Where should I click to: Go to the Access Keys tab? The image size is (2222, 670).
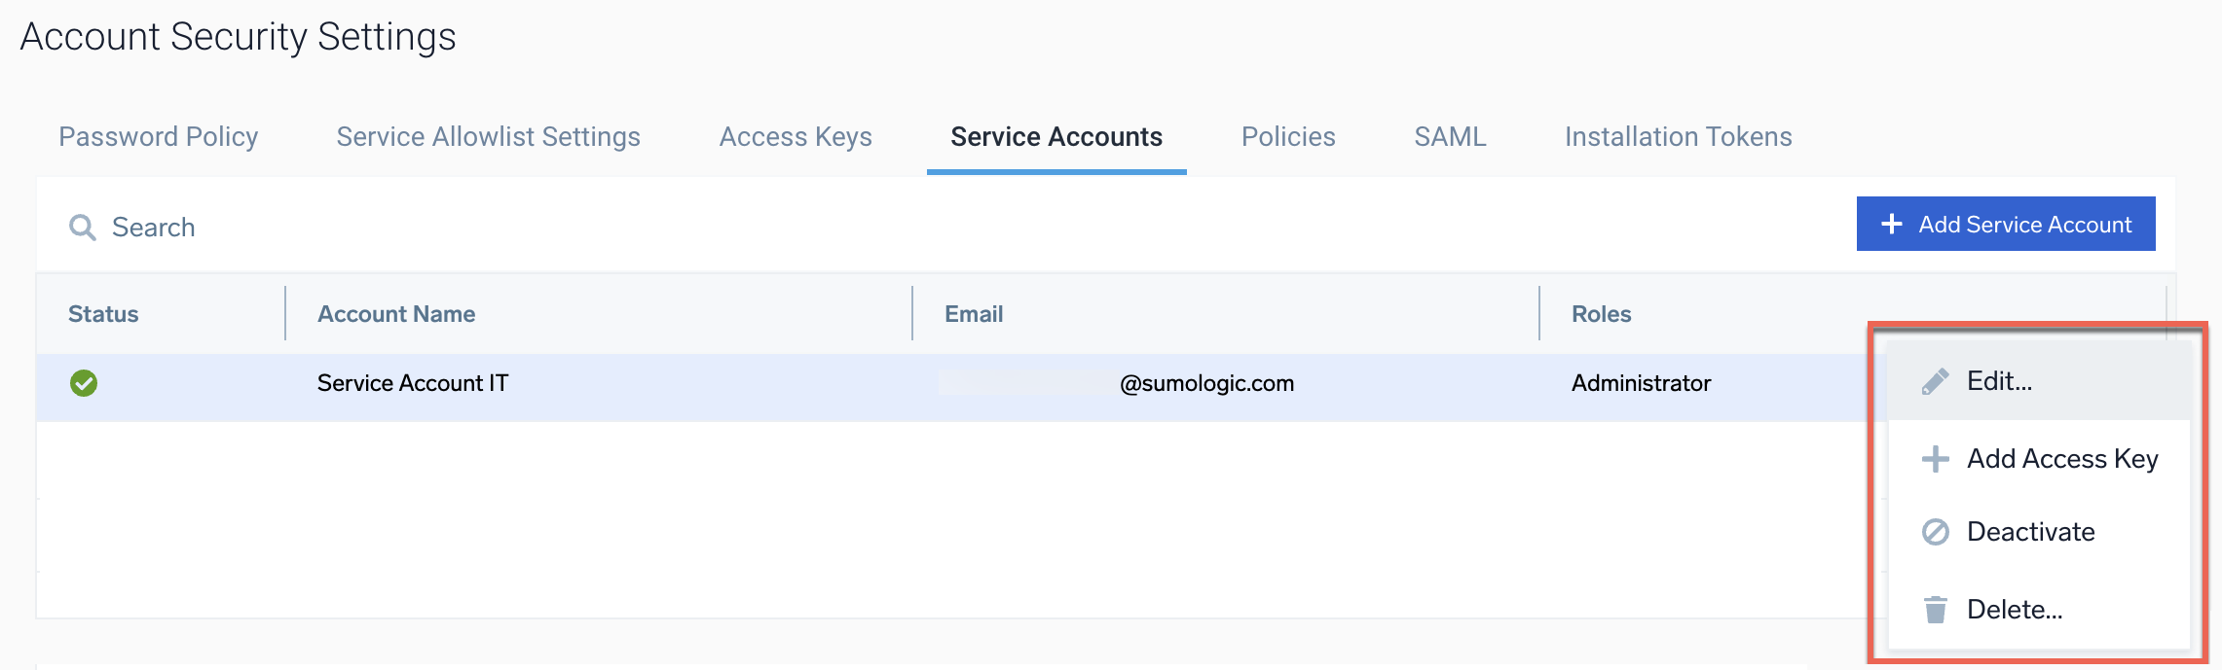pyautogui.click(x=796, y=137)
